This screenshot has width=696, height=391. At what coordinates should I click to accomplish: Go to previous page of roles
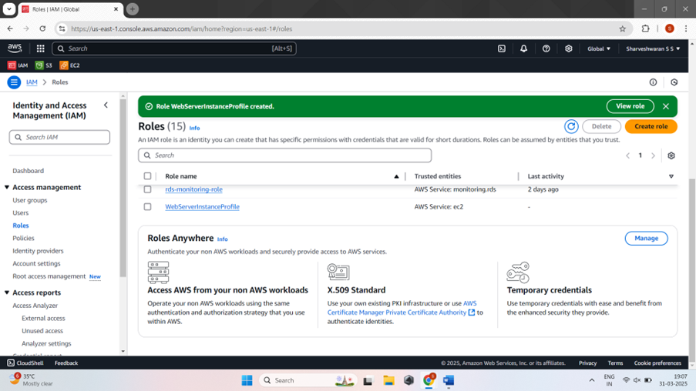coord(627,155)
